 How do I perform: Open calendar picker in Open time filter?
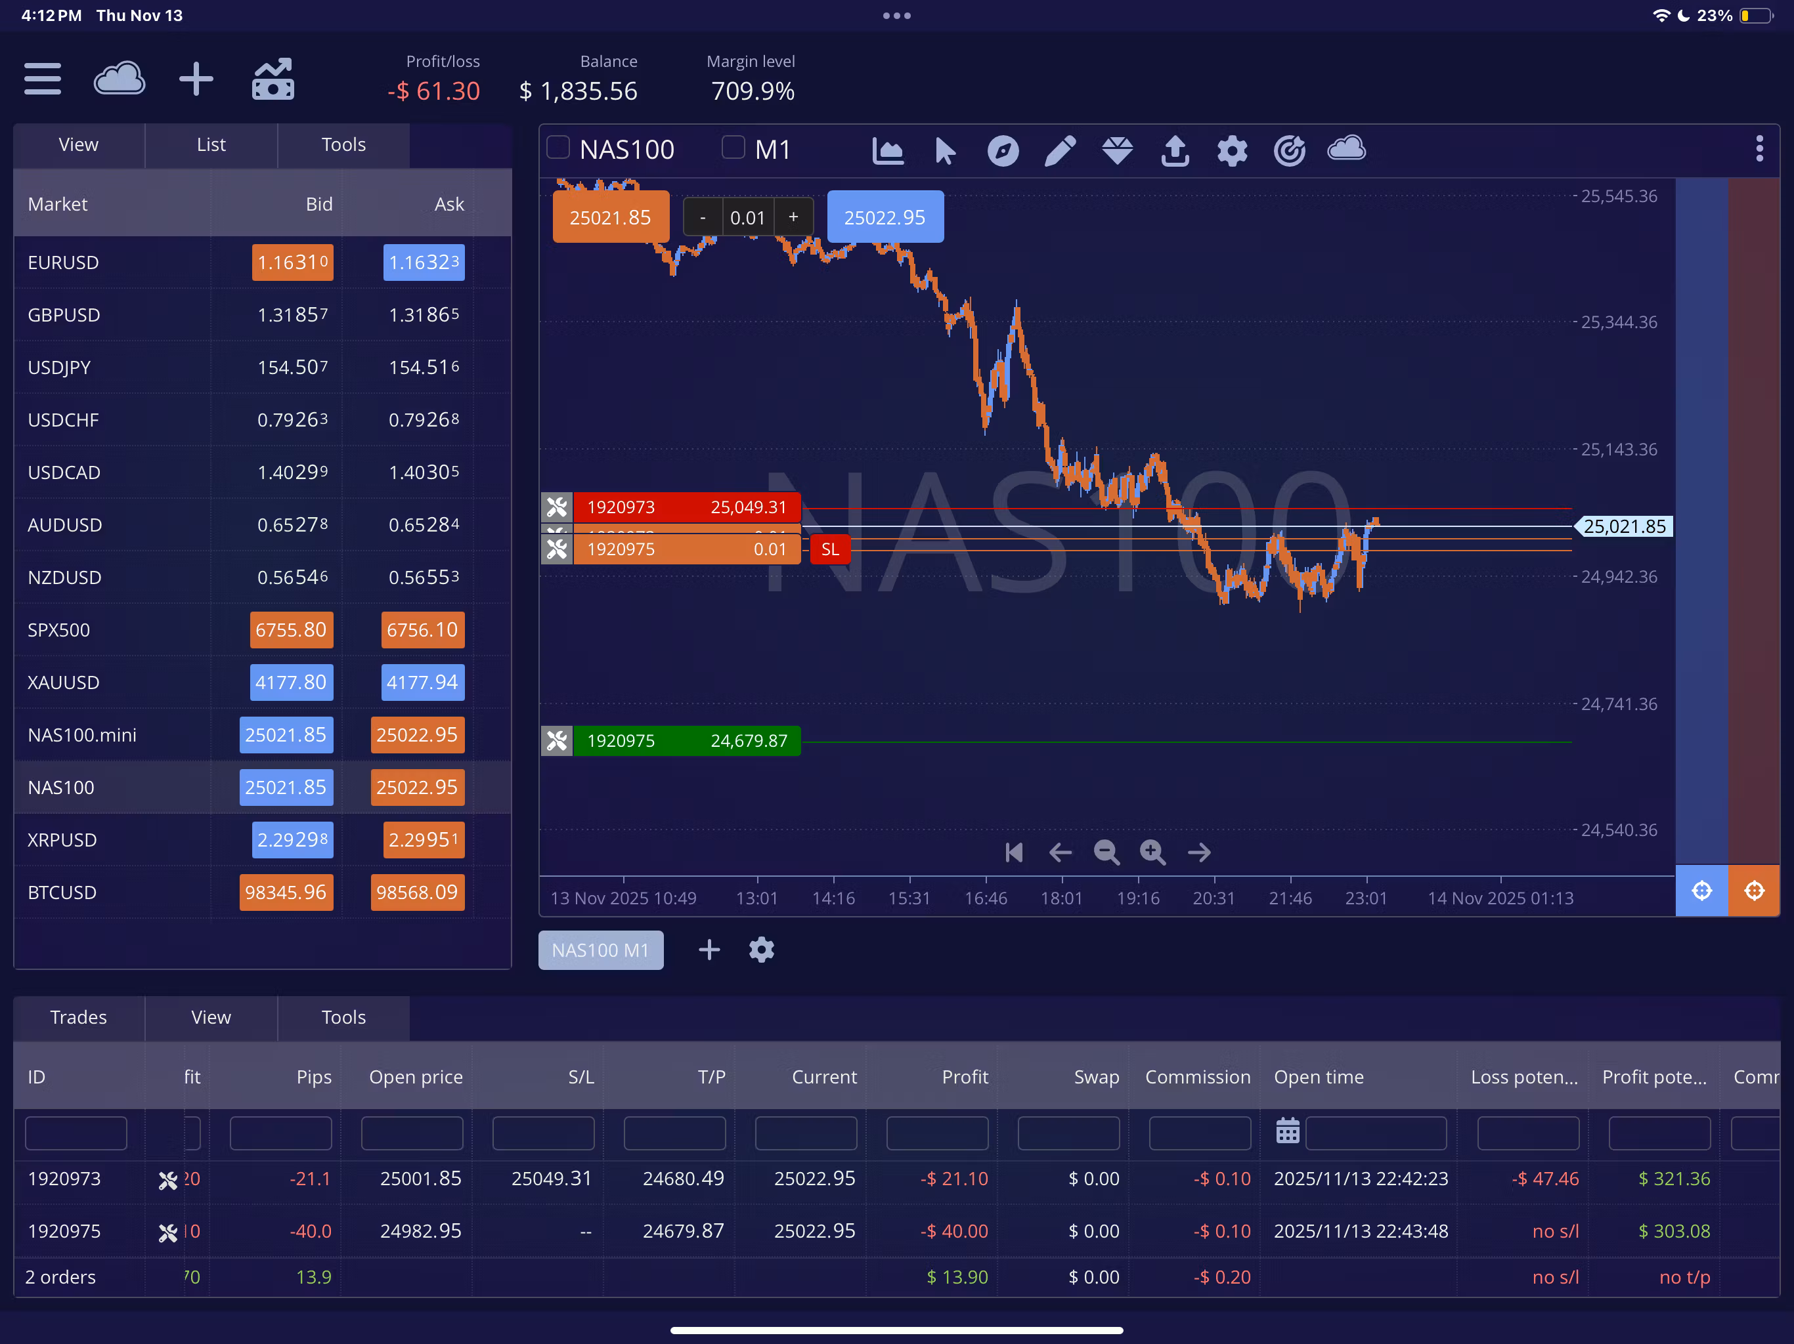(1288, 1130)
